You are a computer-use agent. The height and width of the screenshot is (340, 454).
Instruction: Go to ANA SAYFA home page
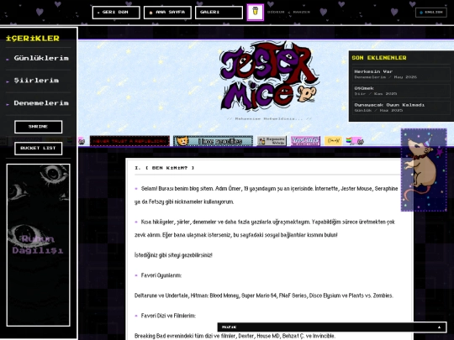pyautogui.click(x=167, y=13)
